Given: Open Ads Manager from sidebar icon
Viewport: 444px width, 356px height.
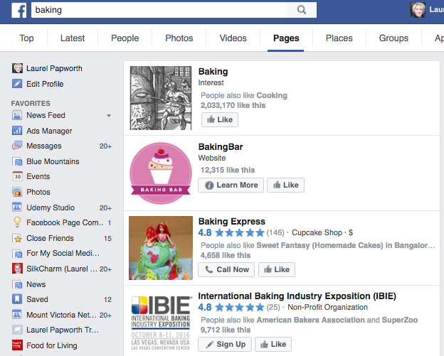Looking at the screenshot, I should click(17, 131).
